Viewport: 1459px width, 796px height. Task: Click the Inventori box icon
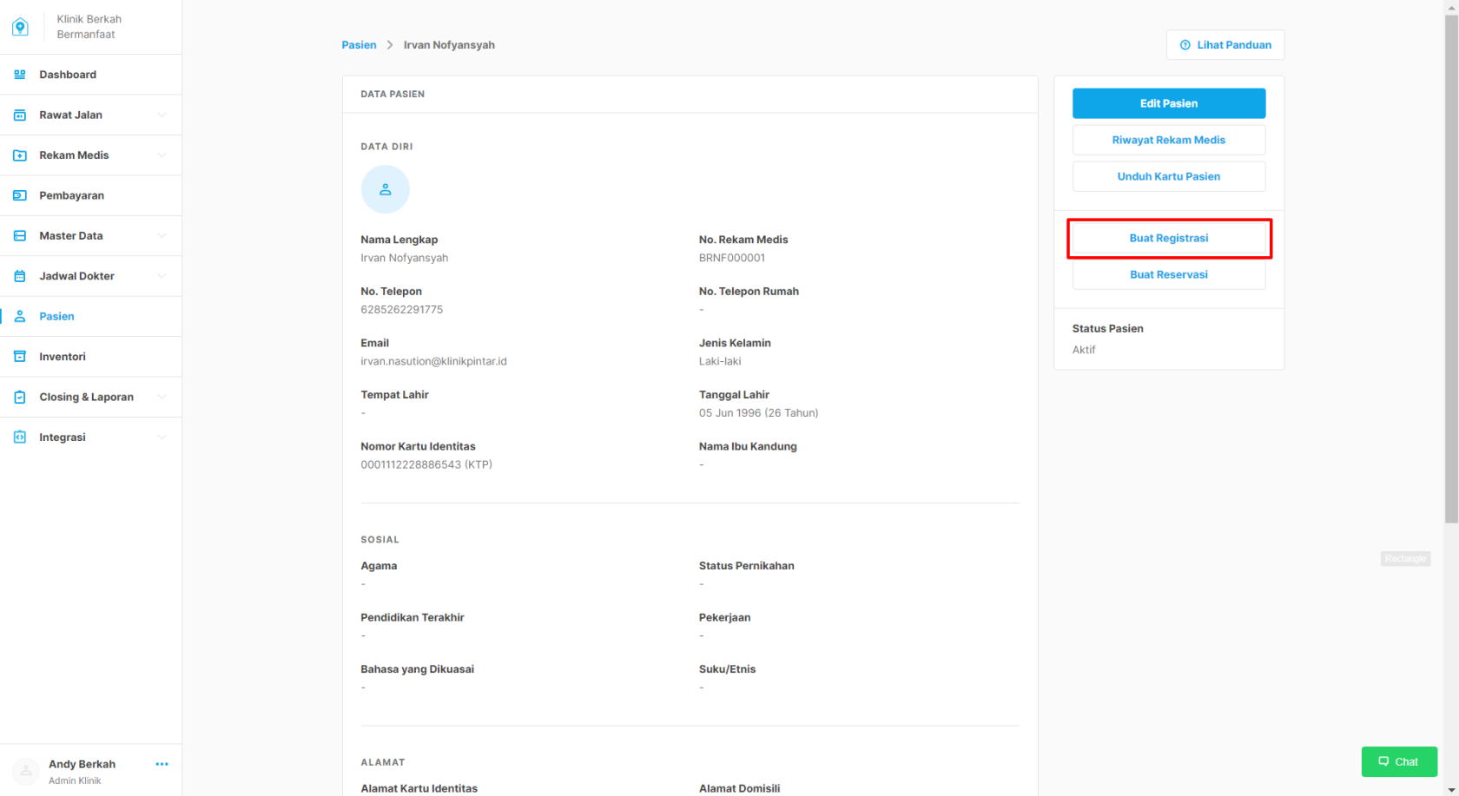click(x=20, y=357)
